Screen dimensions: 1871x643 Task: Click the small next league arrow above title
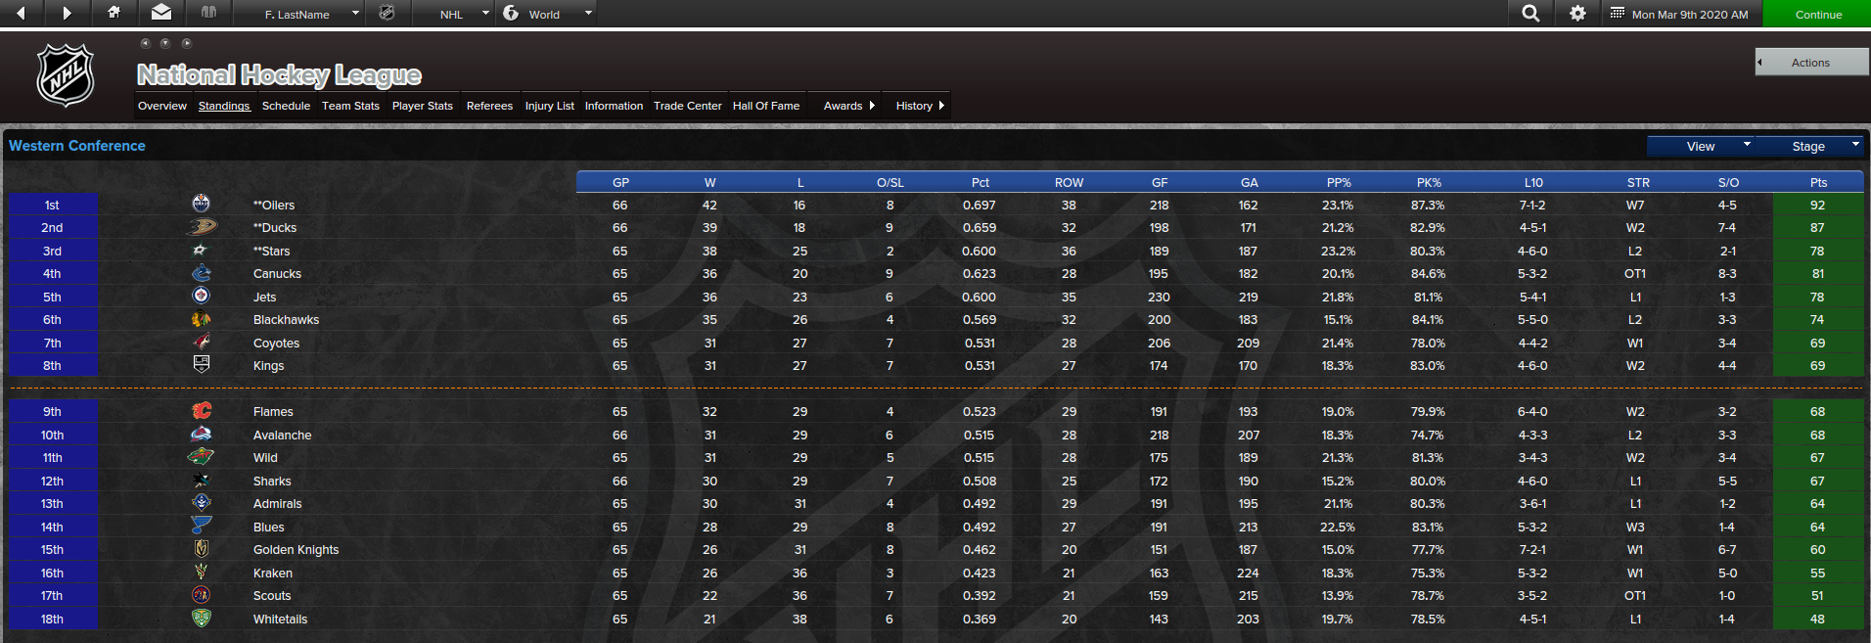pos(187,43)
